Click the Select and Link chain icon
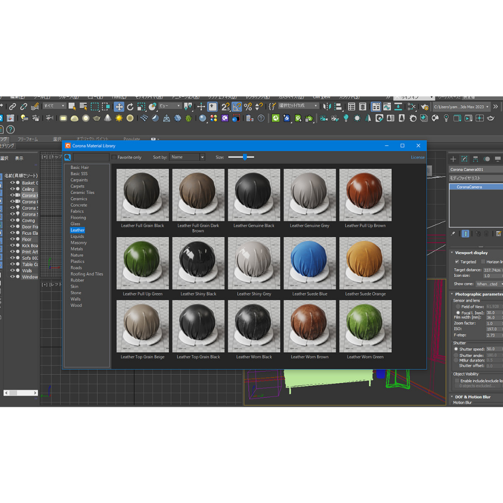 point(12,107)
